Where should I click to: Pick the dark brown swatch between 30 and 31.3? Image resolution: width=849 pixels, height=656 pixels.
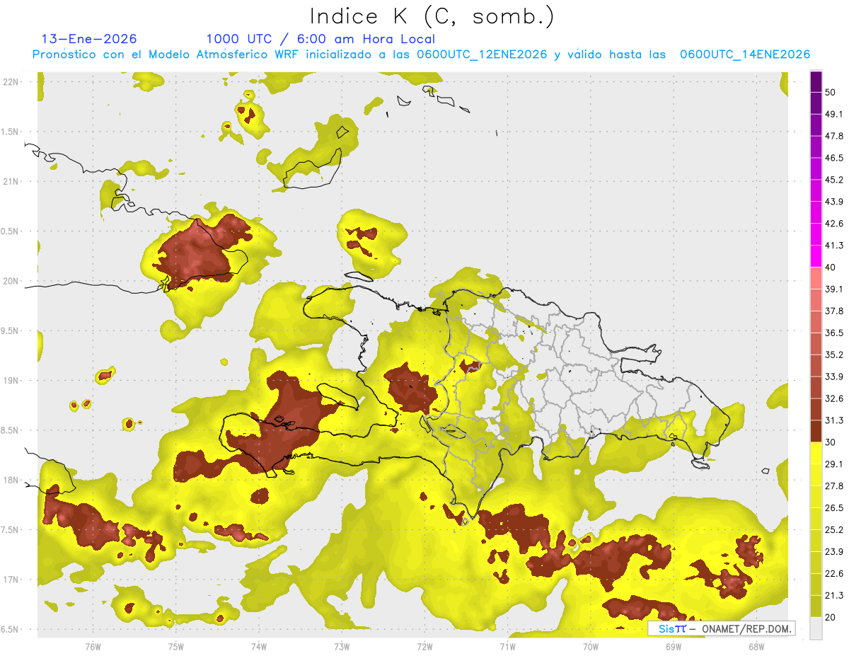[x=816, y=431]
